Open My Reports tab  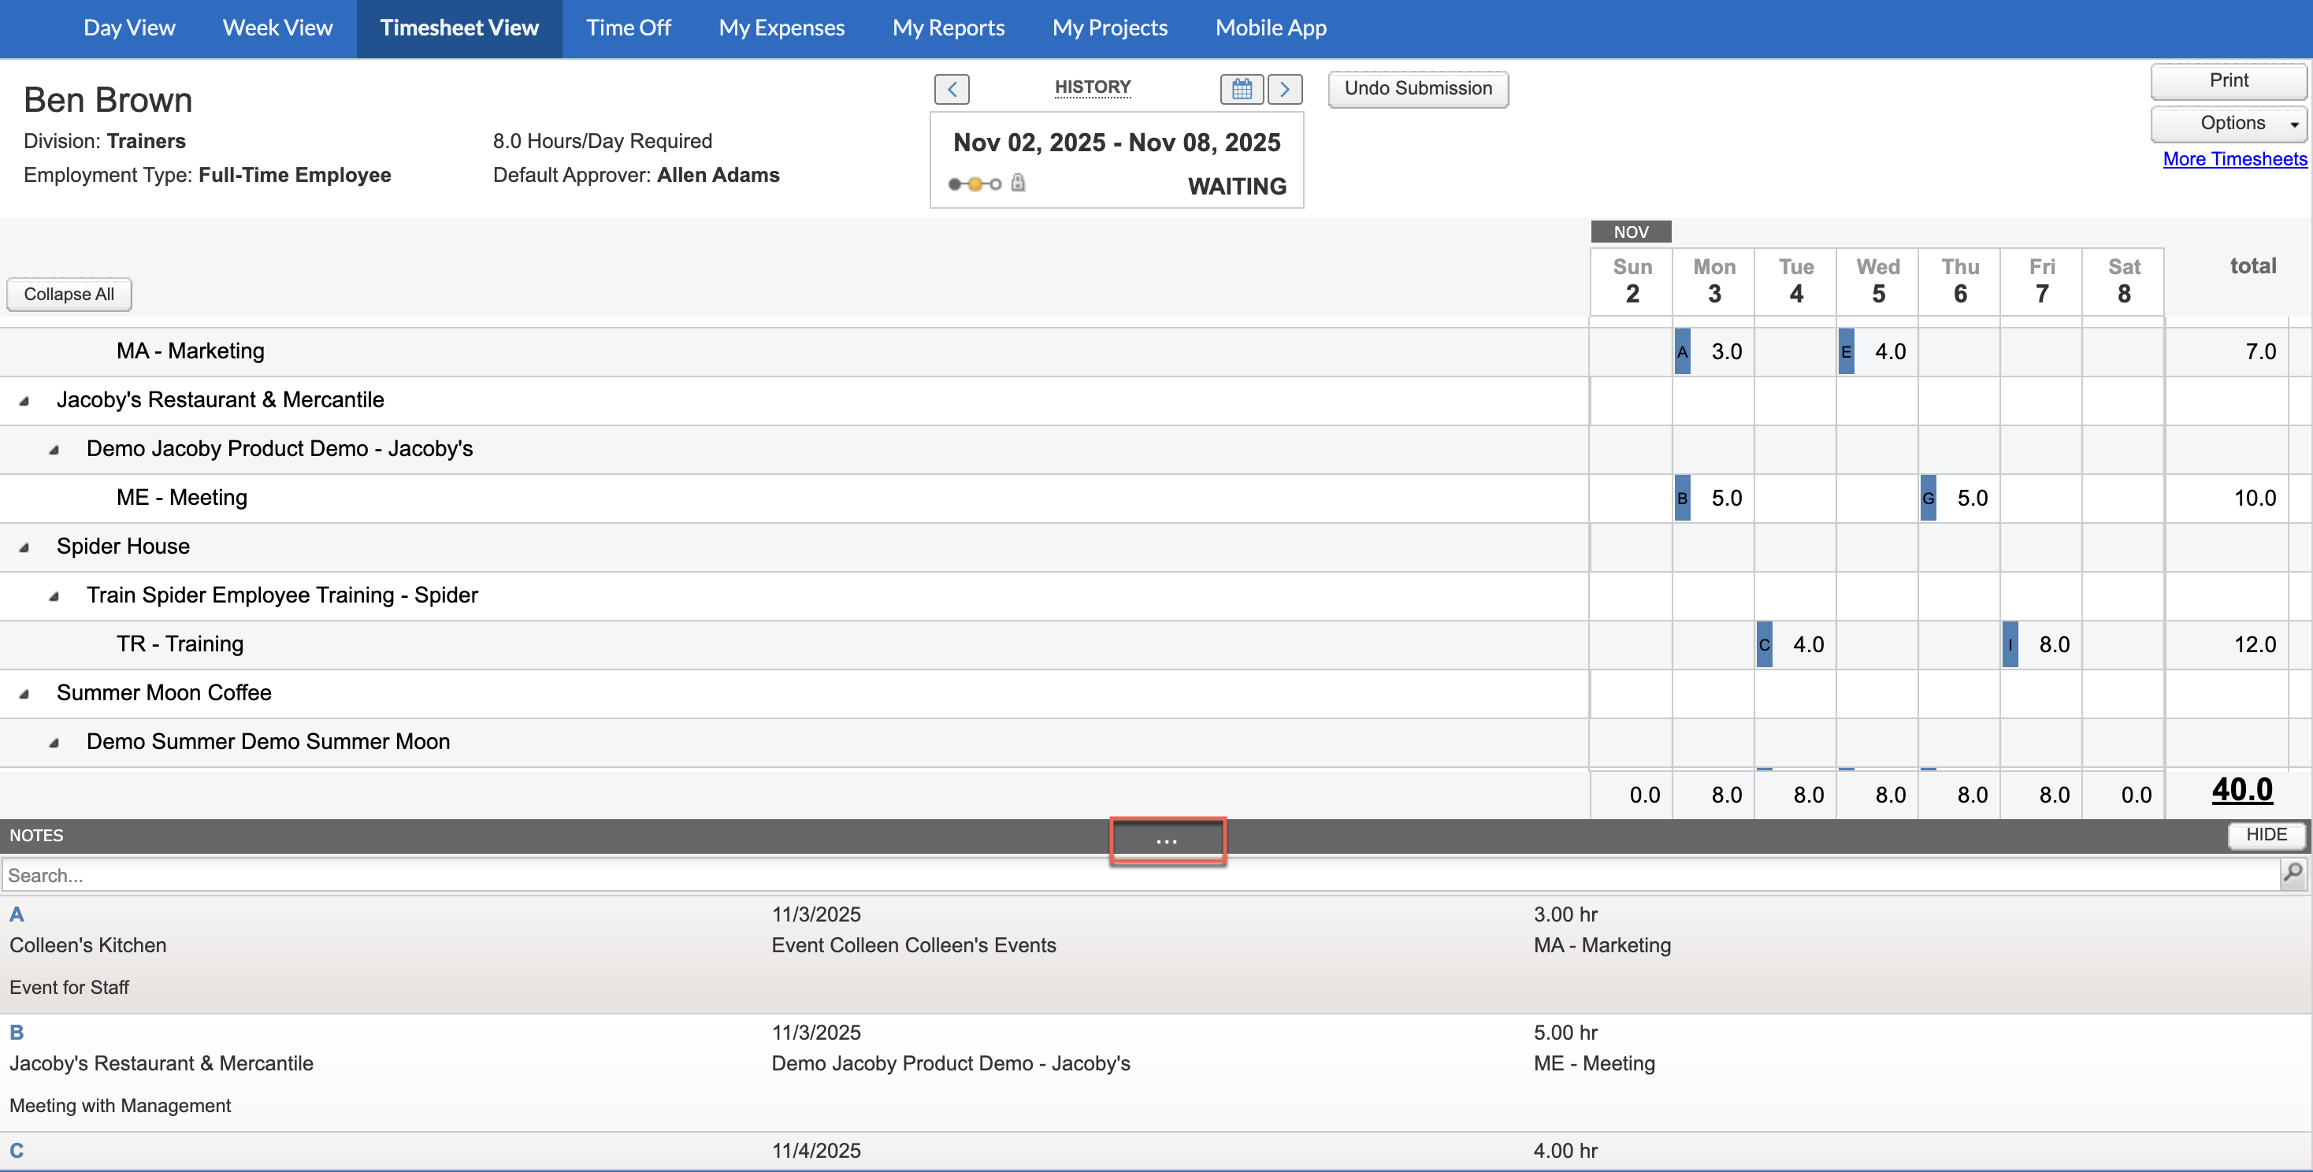pos(949,28)
